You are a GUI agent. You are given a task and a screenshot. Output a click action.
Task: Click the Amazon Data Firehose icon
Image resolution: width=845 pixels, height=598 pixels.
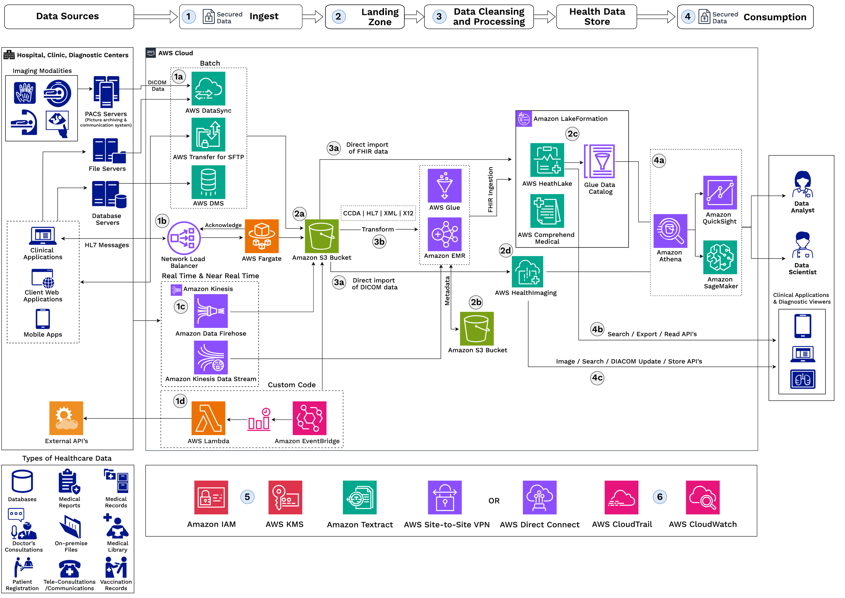pos(211,311)
